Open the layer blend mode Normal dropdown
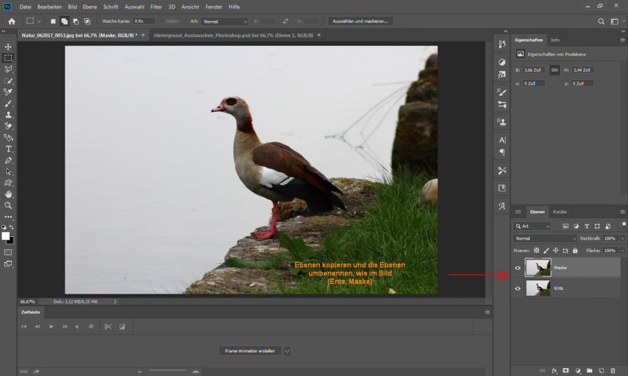 click(546, 238)
